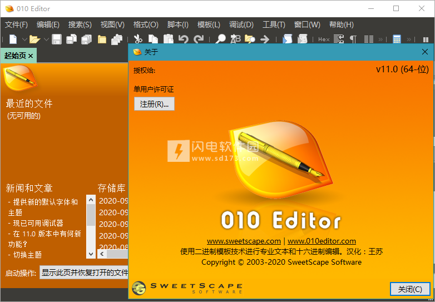Click the Undo arrow icon
This screenshot has height=302, width=435.
(183, 39)
